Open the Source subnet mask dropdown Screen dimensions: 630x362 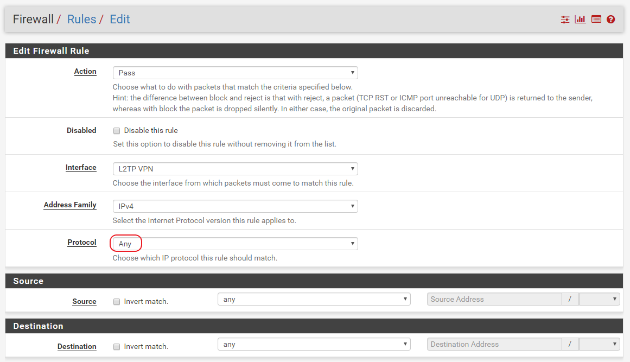[x=599, y=299]
